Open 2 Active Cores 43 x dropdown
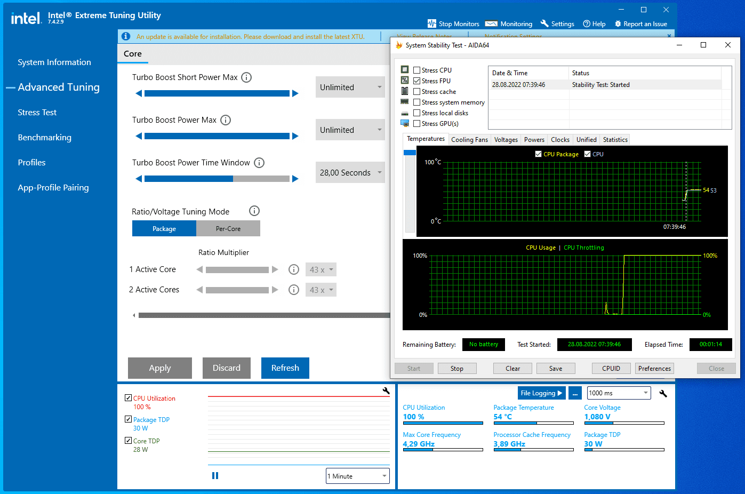 click(321, 290)
